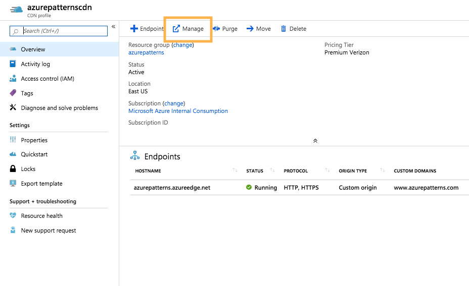Viewport: 469px width, 286px height.
Task: Open the Properties settings item
Action: (x=59, y=140)
